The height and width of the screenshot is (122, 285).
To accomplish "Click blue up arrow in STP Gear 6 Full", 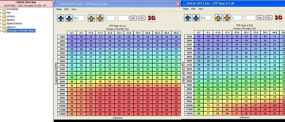I will [188, 18].
